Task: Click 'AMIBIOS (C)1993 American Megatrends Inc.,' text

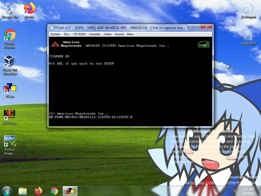Action: point(127,46)
